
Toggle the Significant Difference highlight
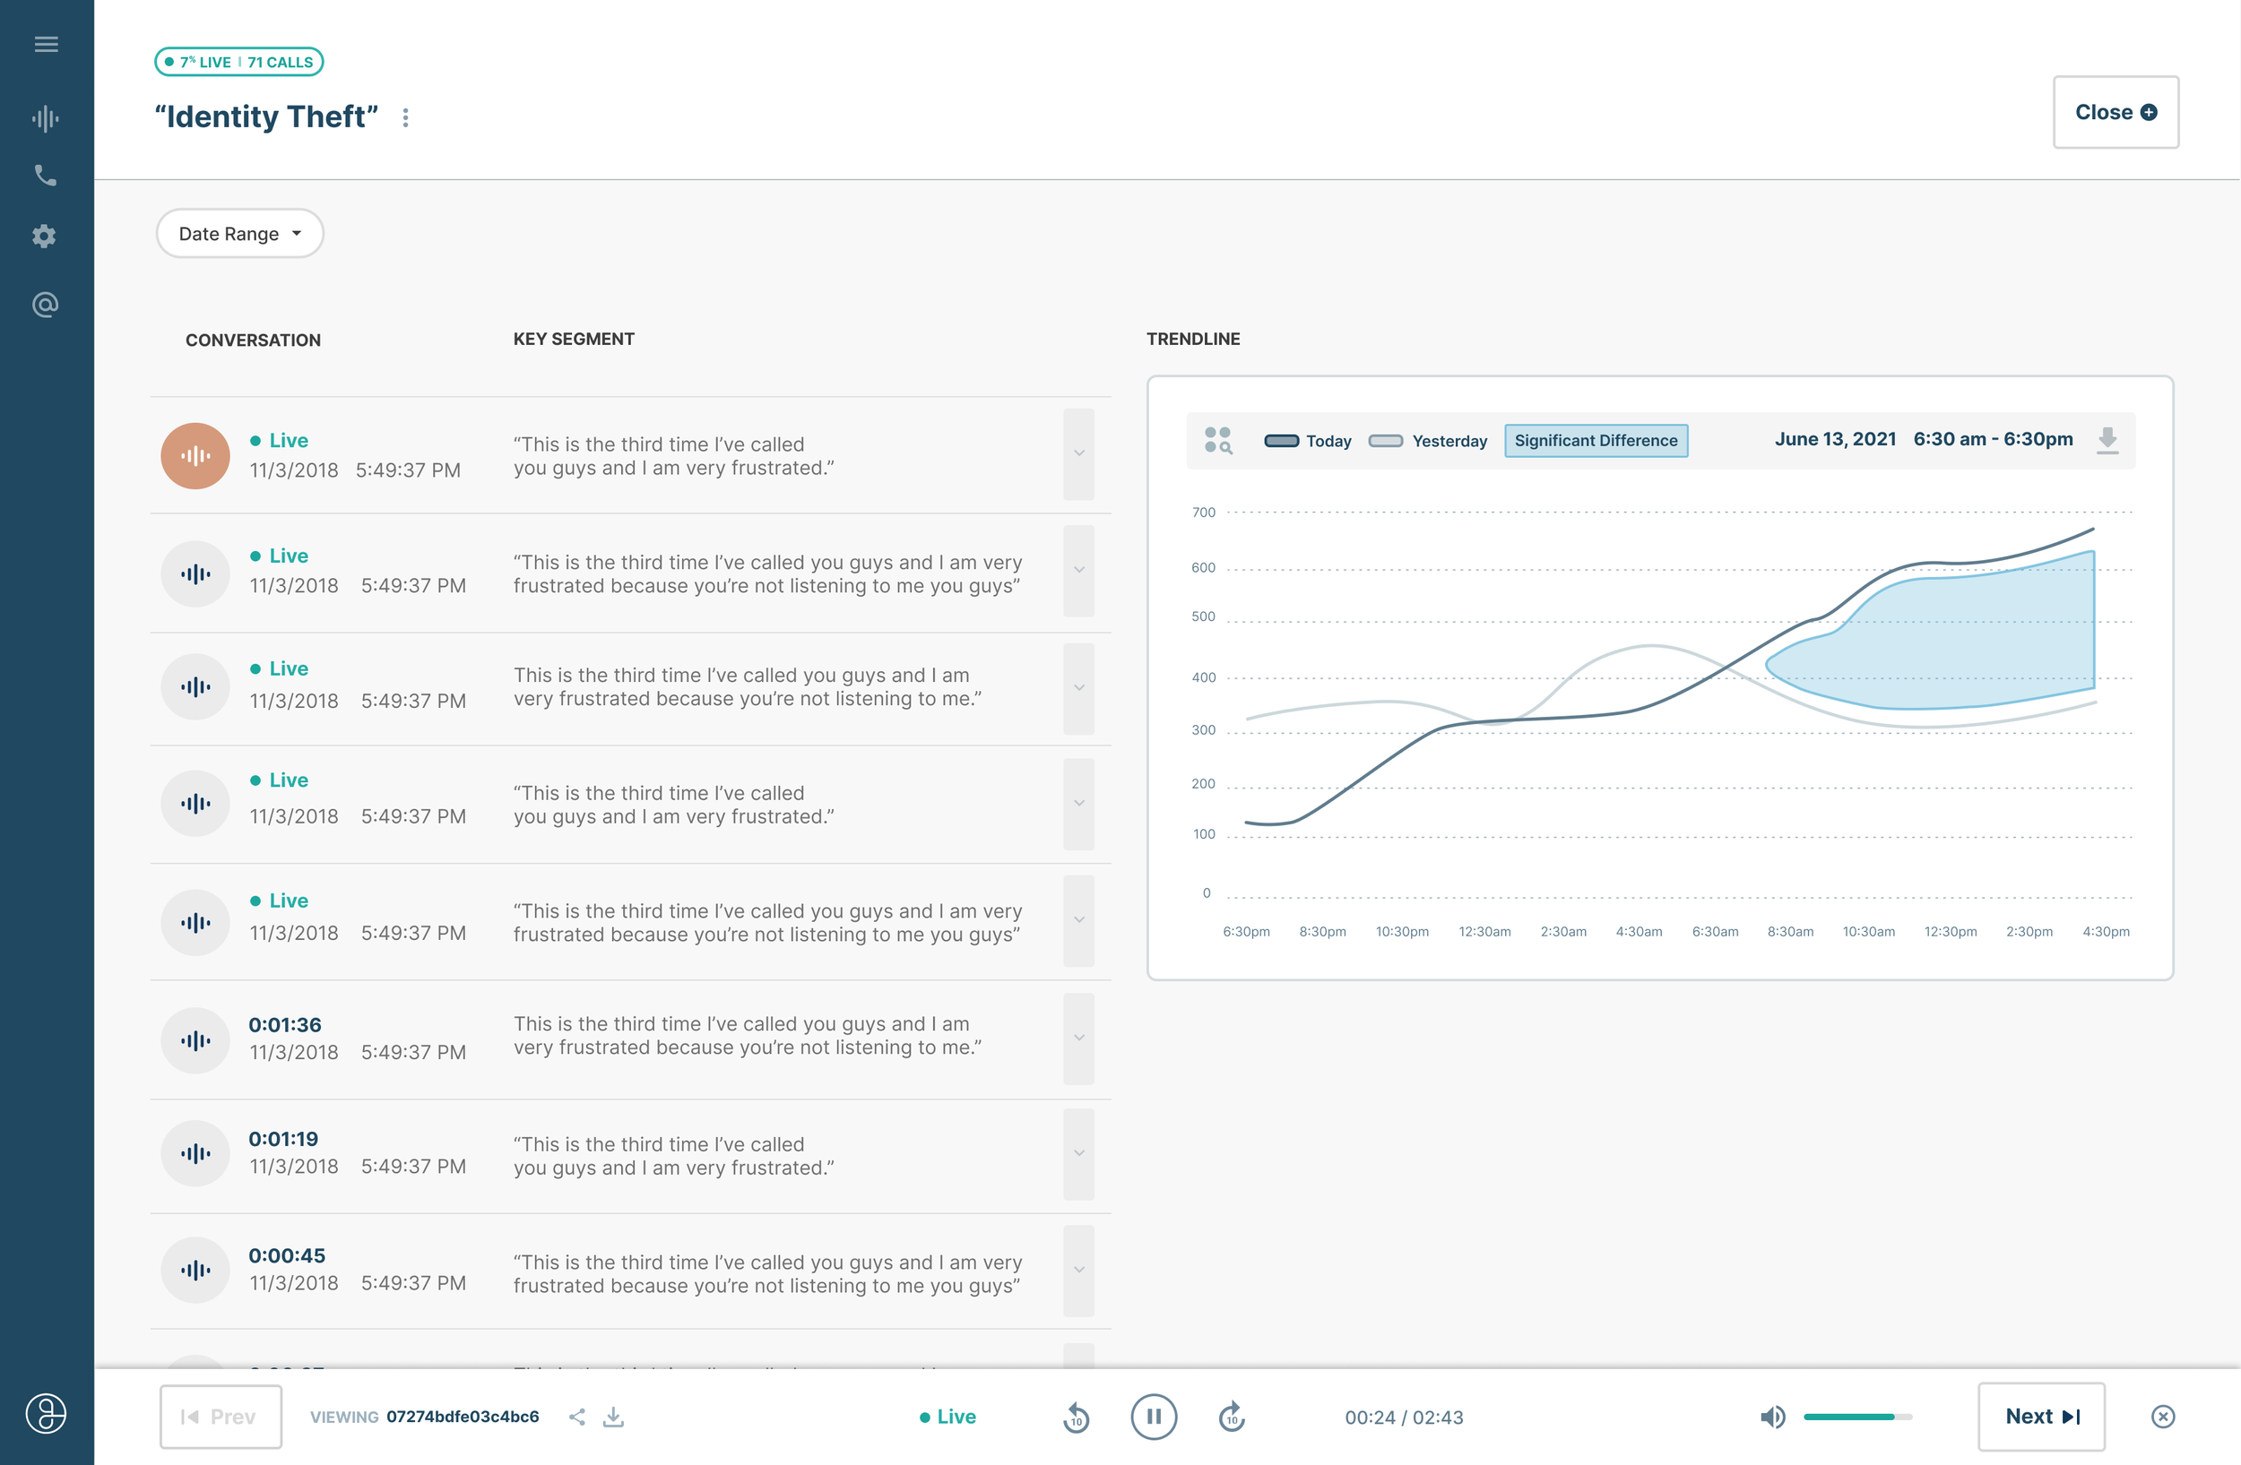pos(1595,441)
